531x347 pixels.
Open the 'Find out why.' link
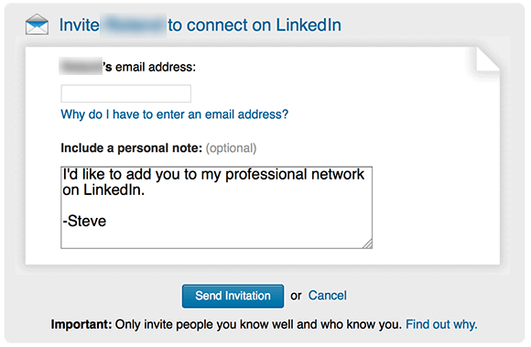[441, 324]
